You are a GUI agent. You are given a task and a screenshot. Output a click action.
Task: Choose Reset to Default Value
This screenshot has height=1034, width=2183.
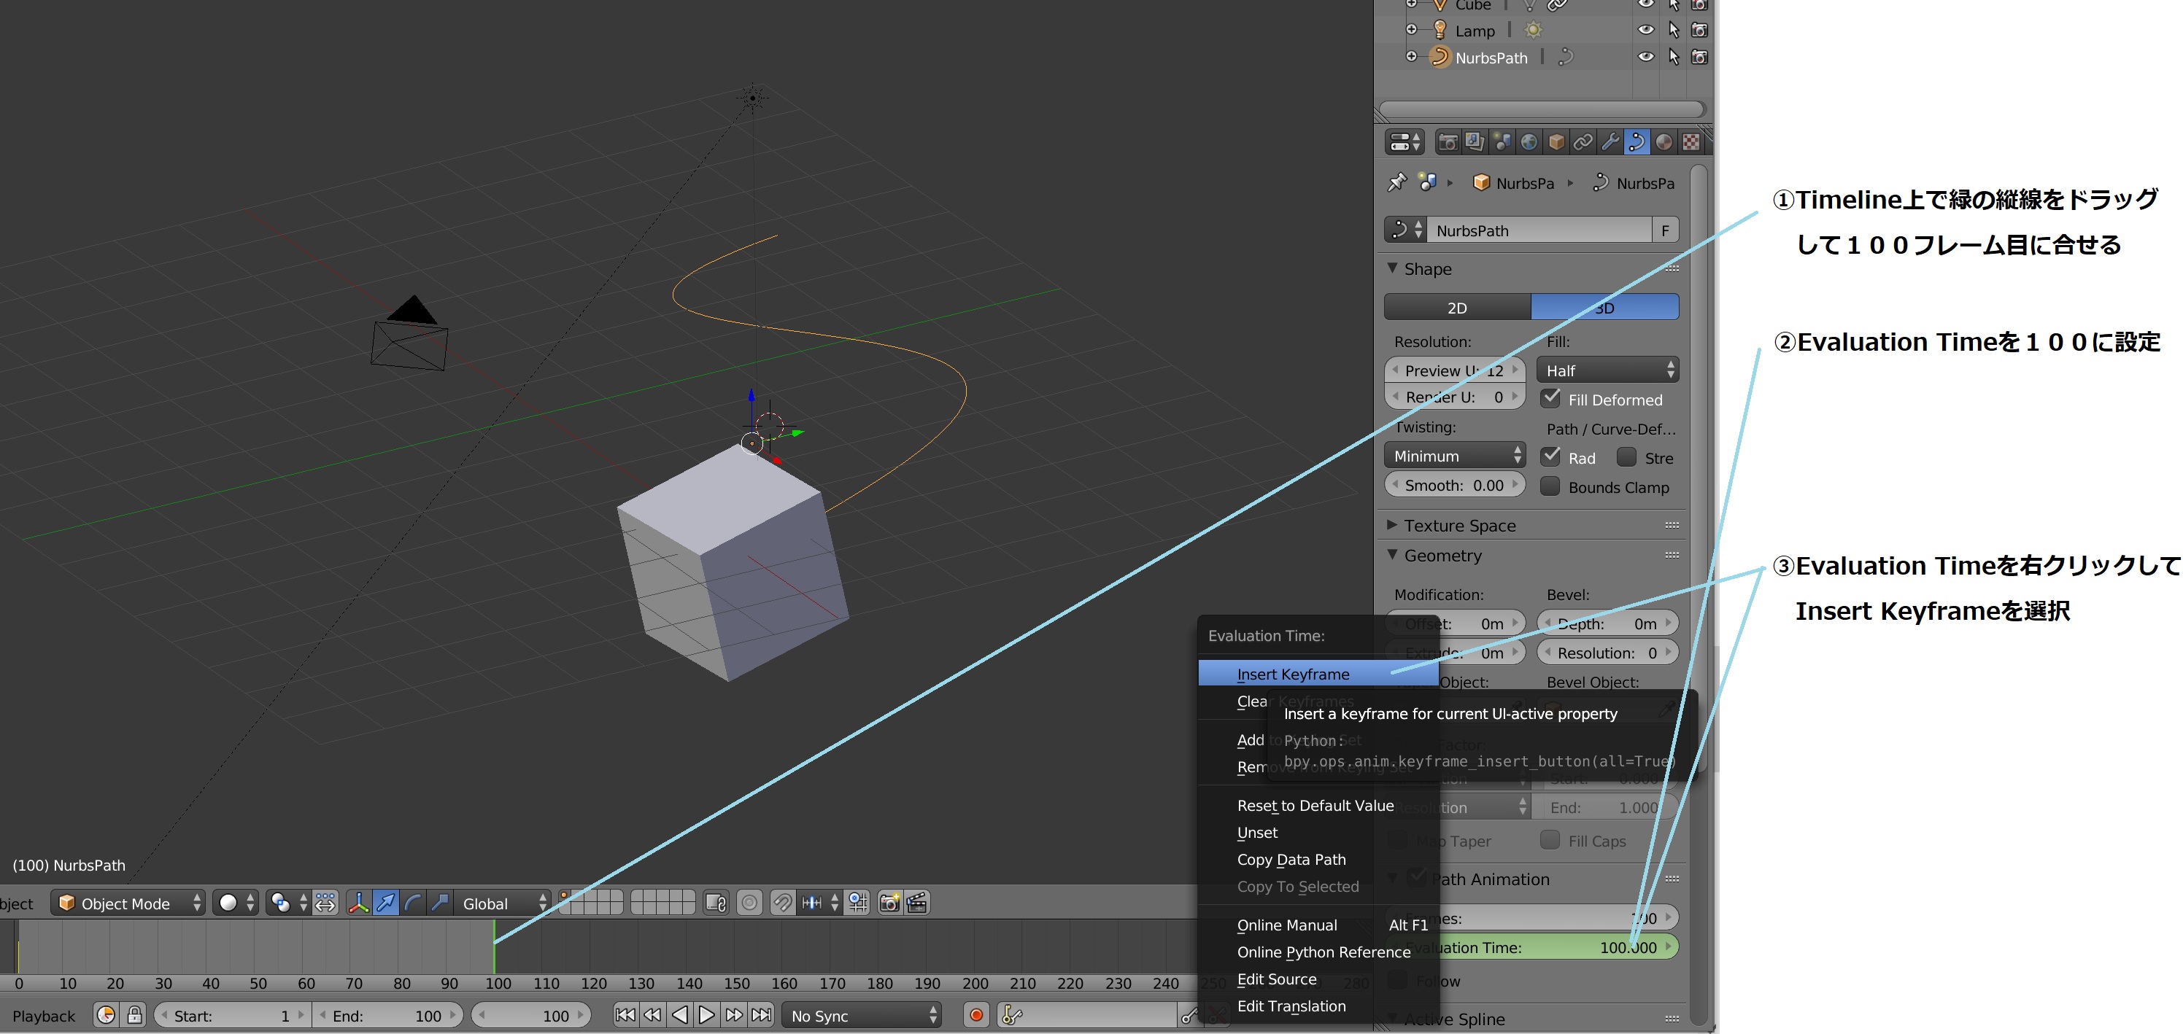click(x=1318, y=805)
